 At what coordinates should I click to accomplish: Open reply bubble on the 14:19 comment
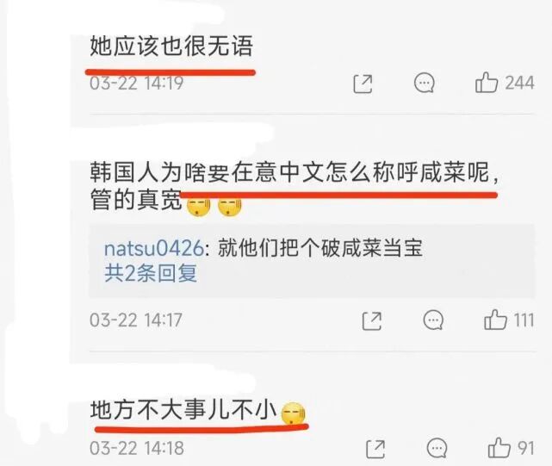[424, 83]
